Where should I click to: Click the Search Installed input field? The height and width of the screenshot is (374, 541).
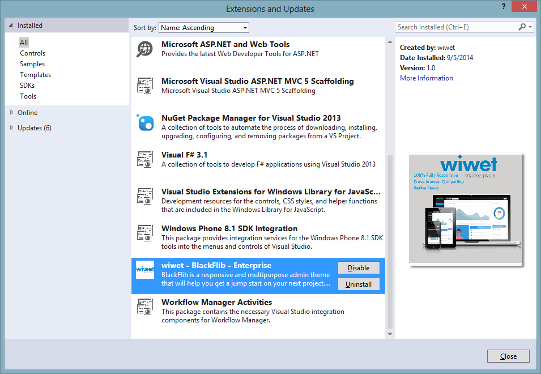[x=455, y=27]
